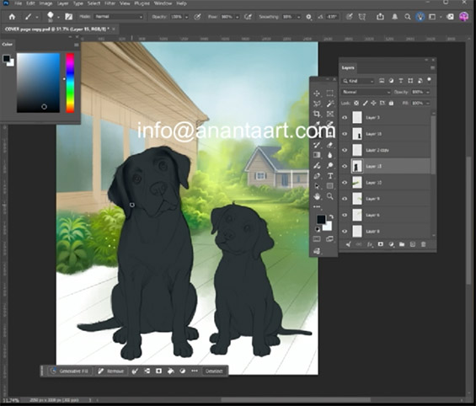Switch to the Layers panel tab
The height and width of the screenshot is (406, 476).
[x=348, y=67]
